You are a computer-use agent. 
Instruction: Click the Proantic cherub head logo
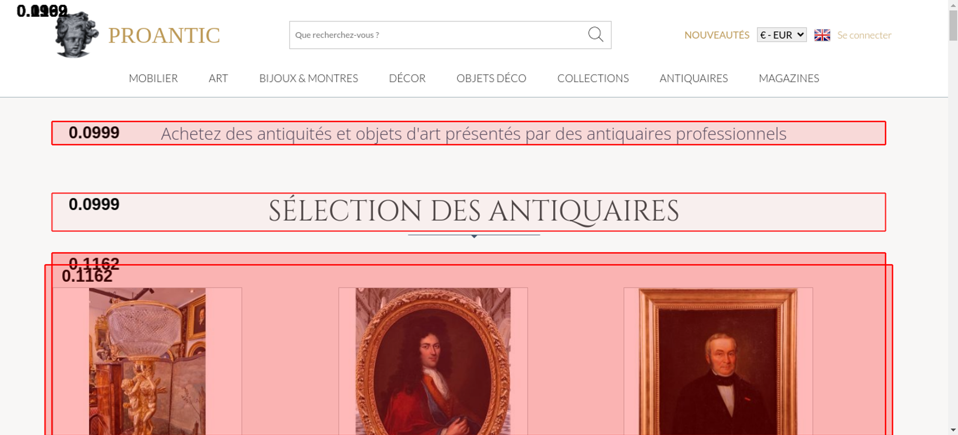pyautogui.click(x=76, y=35)
